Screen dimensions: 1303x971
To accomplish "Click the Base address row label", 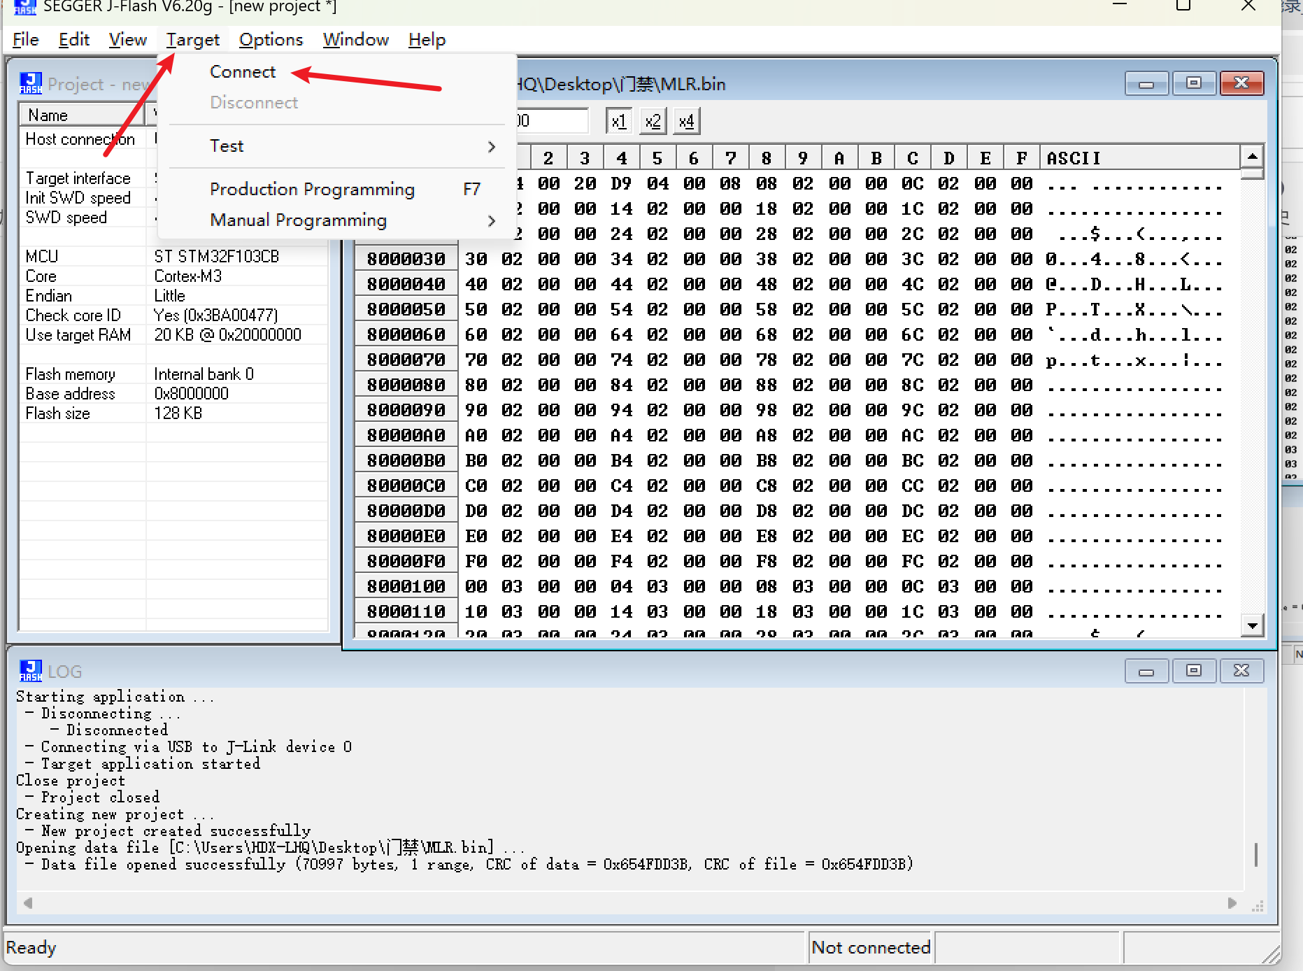I will pyautogui.click(x=70, y=394).
